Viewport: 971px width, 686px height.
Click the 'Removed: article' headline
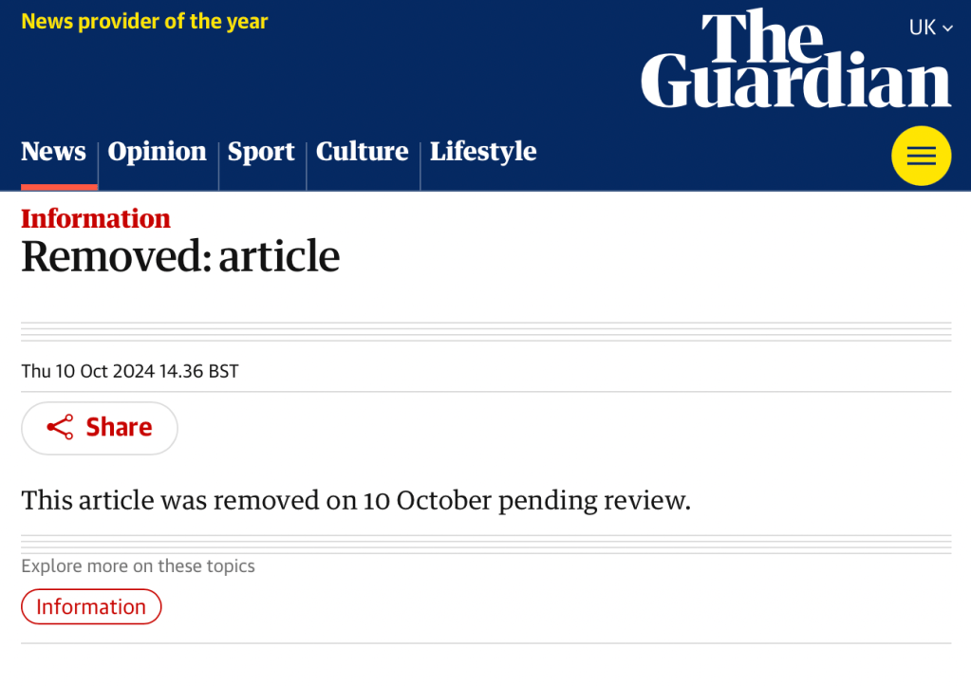180,256
